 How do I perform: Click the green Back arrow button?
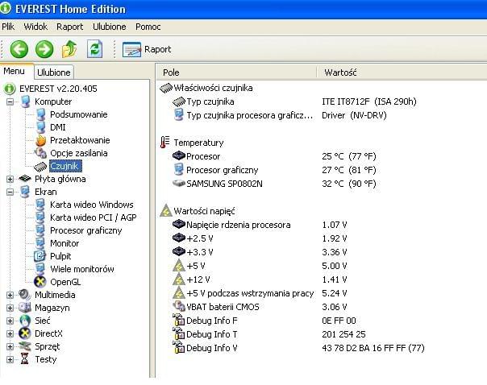19,49
